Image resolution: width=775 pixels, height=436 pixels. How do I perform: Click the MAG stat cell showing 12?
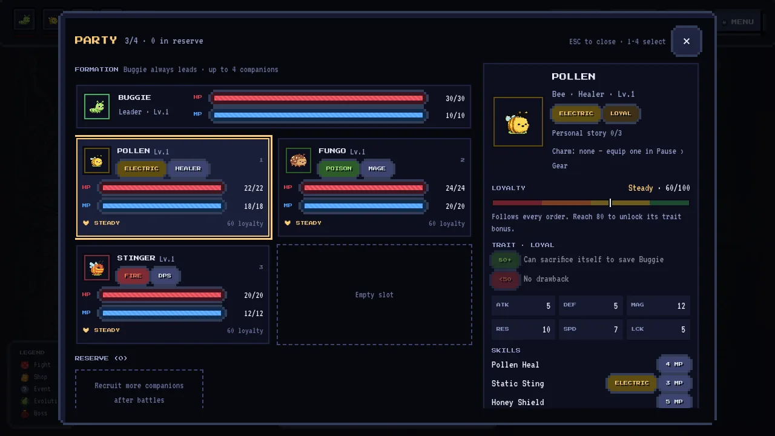(x=658, y=306)
